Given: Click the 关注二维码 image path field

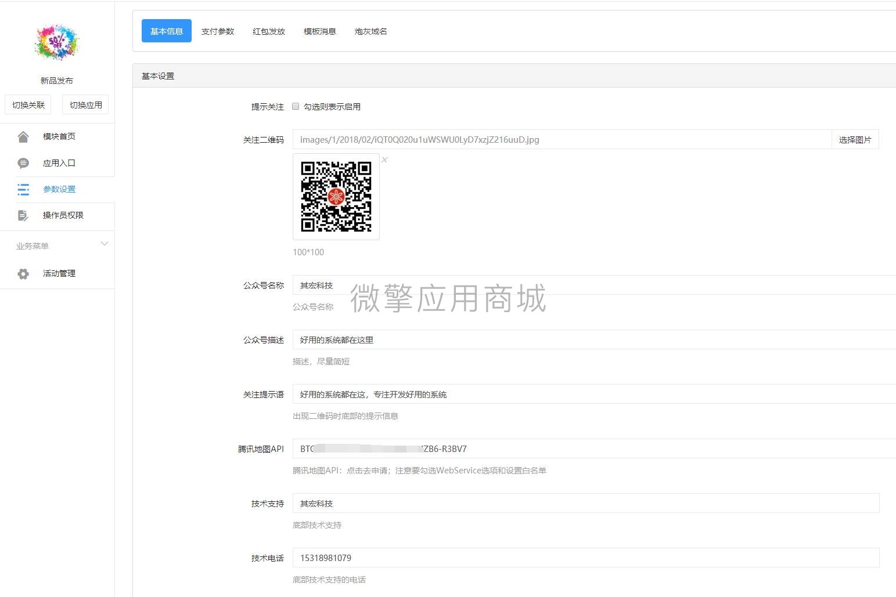Looking at the screenshot, I should click(562, 140).
